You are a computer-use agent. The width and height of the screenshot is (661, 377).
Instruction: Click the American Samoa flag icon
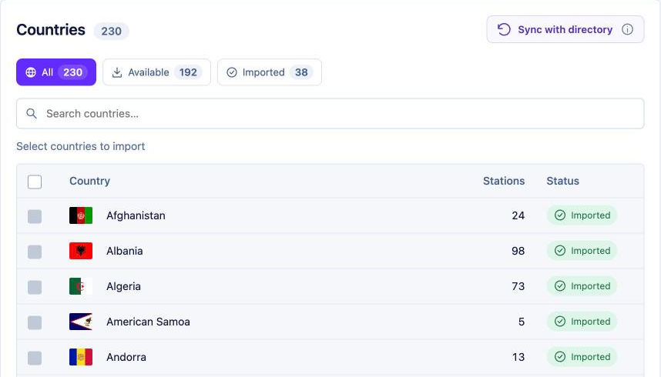tap(81, 322)
